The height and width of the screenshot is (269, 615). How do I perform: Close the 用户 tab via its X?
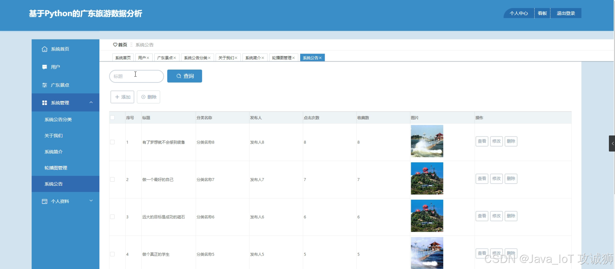point(148,58)
